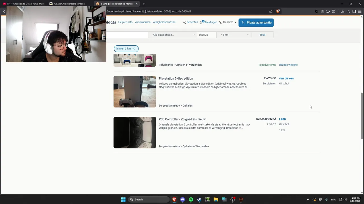
Task: Click the Plaats advertentie button
Action: click(256, 23)
